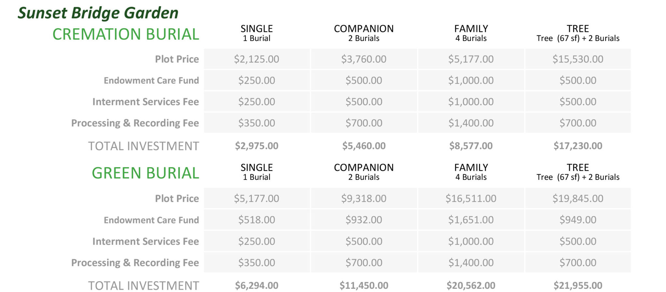Select the $6,294.00 green total investment
This screenshot has width=666, height=292.
[x=256, y=285]
